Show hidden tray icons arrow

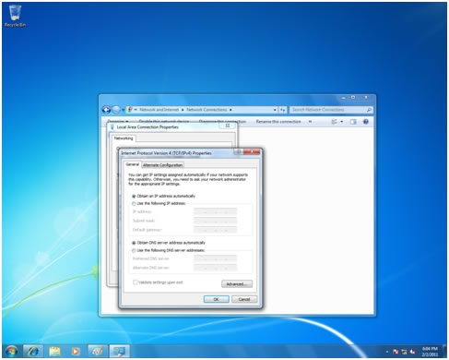[387, 352]
